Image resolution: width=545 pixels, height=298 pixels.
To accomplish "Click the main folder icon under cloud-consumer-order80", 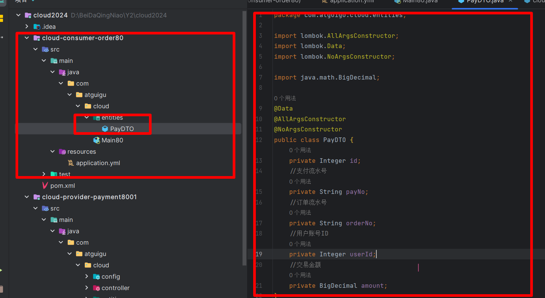I will click(54, 61).
